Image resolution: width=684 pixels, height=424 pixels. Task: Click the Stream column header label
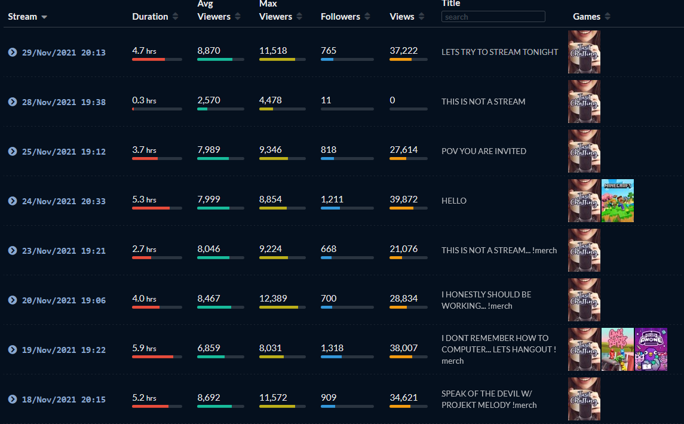[22, 17]
